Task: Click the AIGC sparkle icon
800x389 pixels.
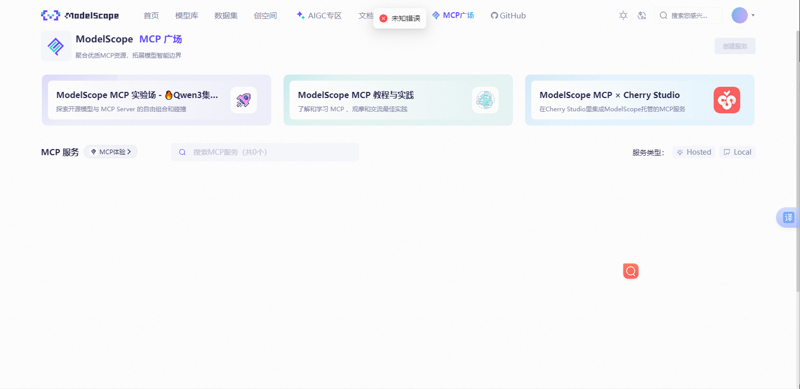Action: [300, 15]
